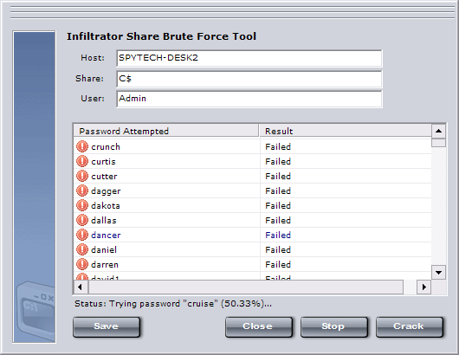The height and width of the screenshot is (355, 459).
Task: Click the error icon beside dagger
Action: (82, 190)
